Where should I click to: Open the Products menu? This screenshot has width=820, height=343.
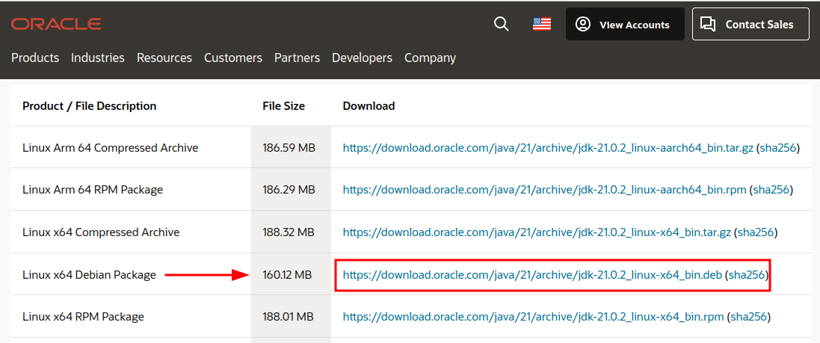pyautogui.click(x=35, y=58)
